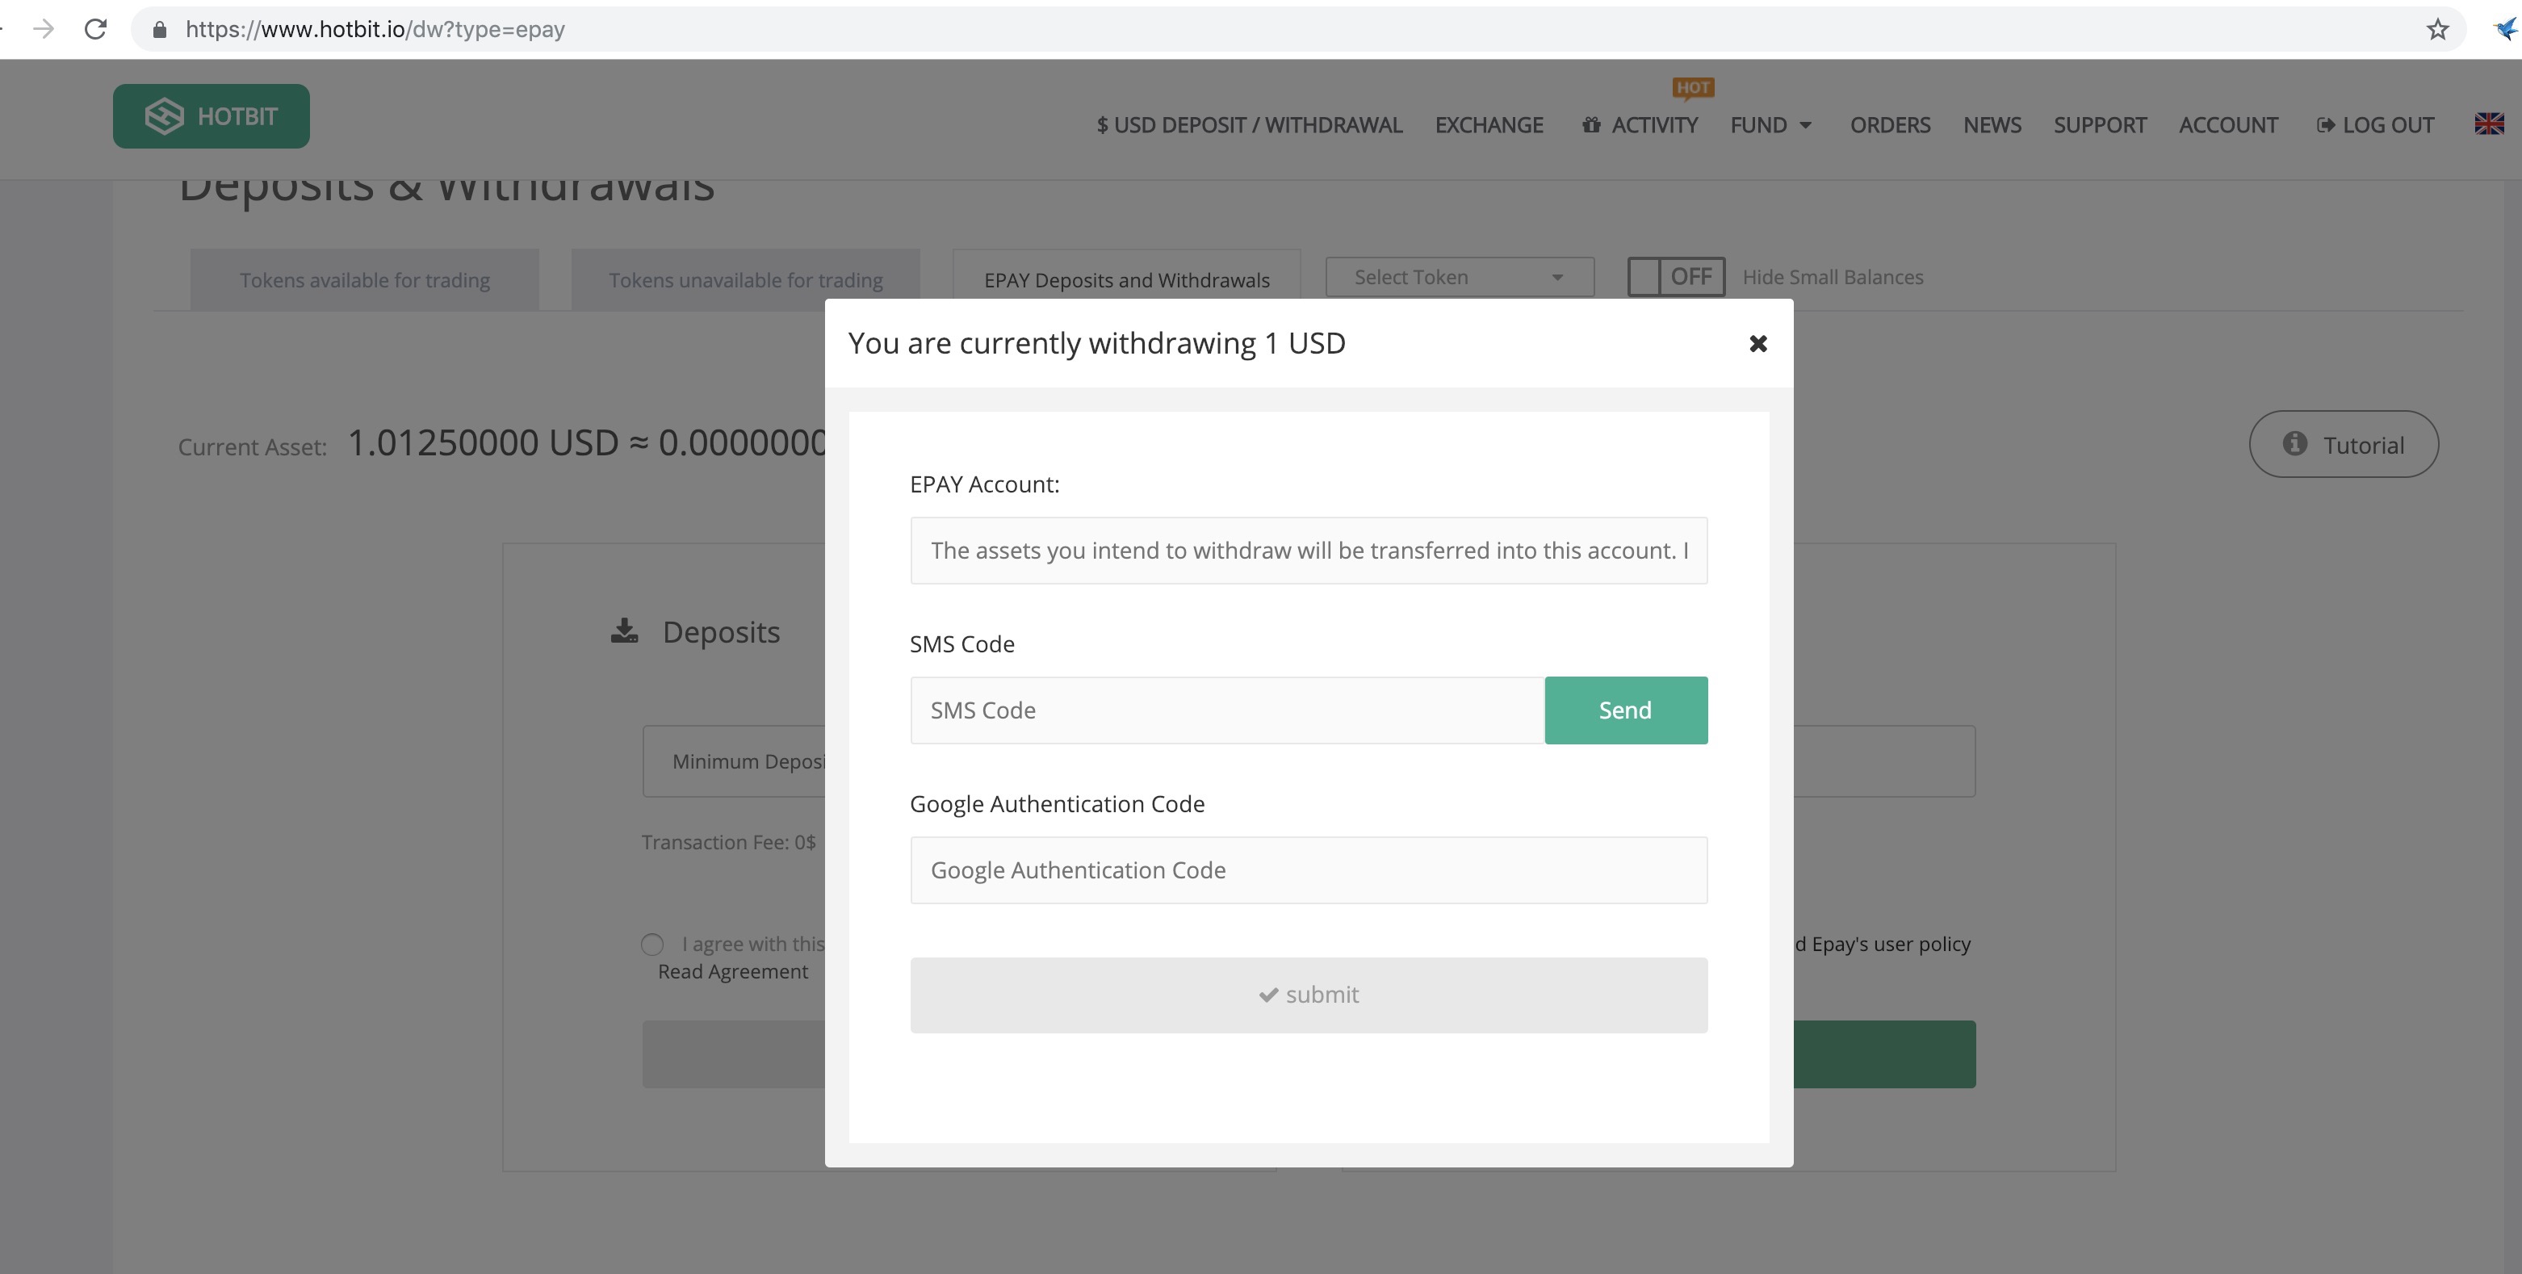This screenshot has width=2522, height=1274.
Task: Open the Account page
Action: coord(2227,125)
